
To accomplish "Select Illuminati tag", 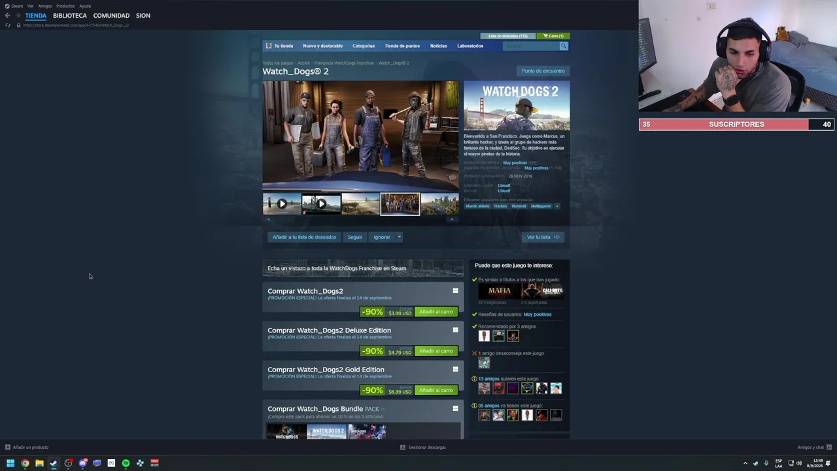I will [519, 206].
